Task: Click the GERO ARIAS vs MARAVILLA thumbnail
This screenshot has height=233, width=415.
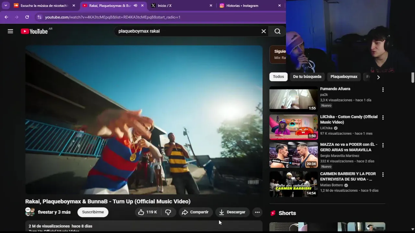Action: click(x=293, y=155)
